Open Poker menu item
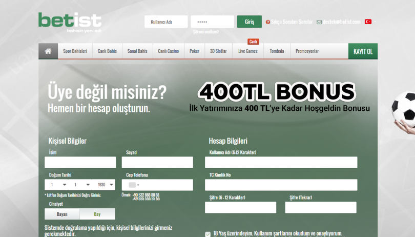 point(194,51)
